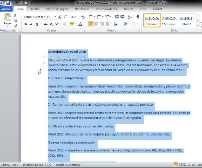
Task: Switch to Web Layout view in the status bar
Action: click(x=184, y=165)
